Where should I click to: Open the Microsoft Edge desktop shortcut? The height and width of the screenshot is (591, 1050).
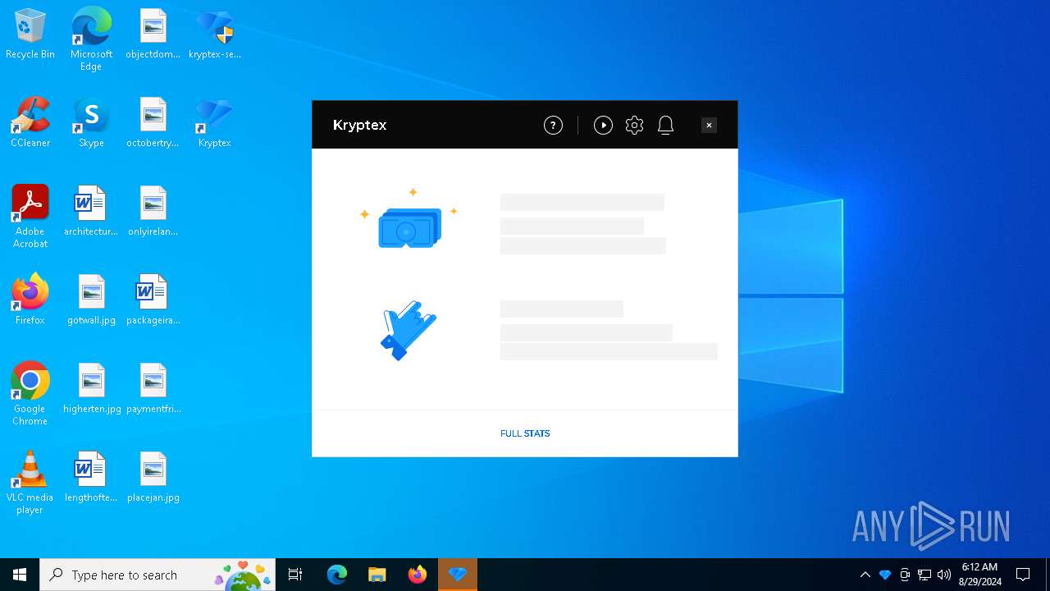[91, 39]
